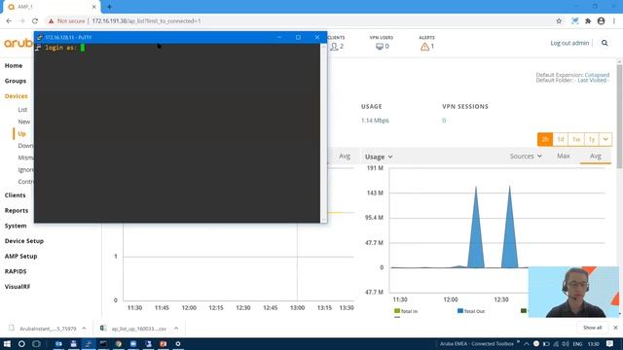Open the Reports menu in sidebar
The width and height of the screenshot is (623, 350).
[x=17, y=210]
